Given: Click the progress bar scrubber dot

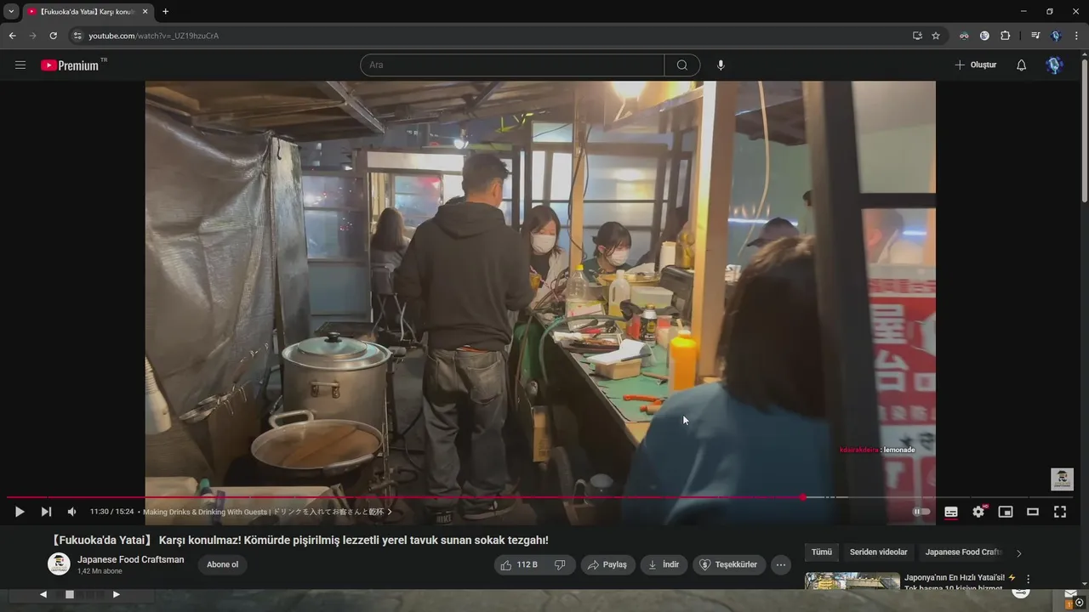Looking at the screenshot, I should coord(802,497).
